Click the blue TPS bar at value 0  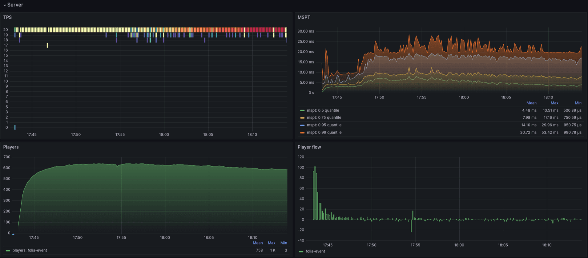15,127
